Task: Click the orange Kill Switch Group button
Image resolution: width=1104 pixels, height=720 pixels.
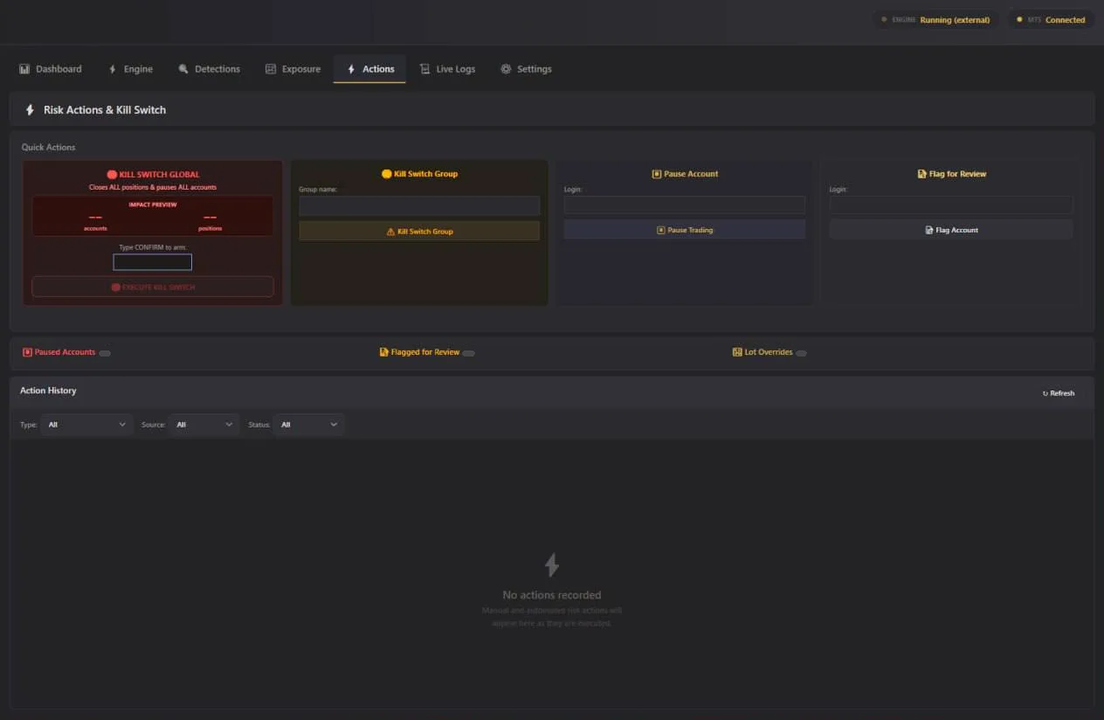Action: [419, 232]
